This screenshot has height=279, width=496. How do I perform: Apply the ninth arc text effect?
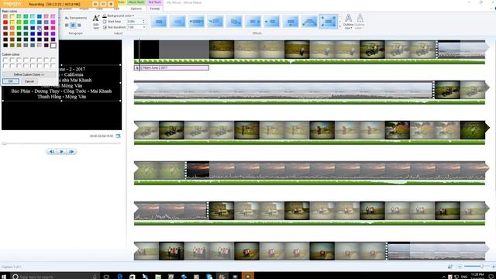tap(309, 22)
